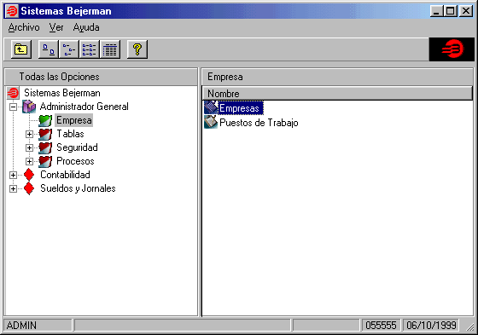Viewport: 478px width, 335px height.
Task: Switch to small icons view
Action: [69, 49]
